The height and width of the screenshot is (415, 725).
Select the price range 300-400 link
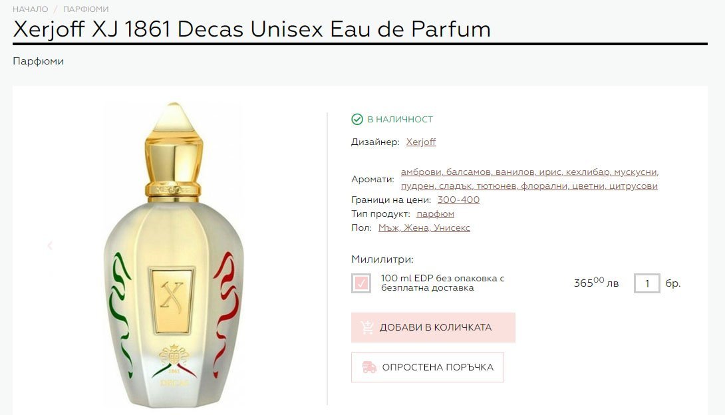(x=458, y=200)
